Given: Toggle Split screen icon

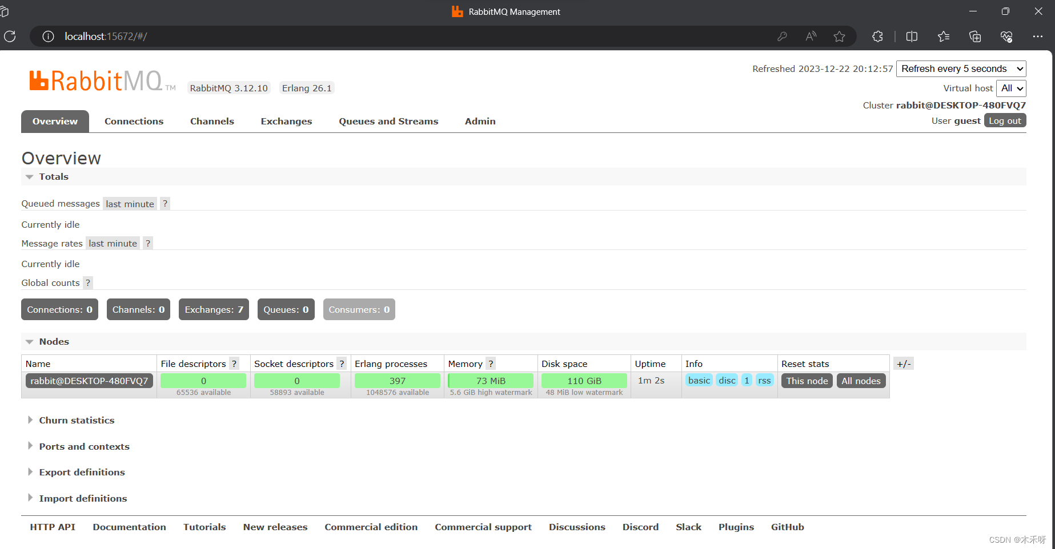Looking at the screenshot, I should click(x=912, y=37).
